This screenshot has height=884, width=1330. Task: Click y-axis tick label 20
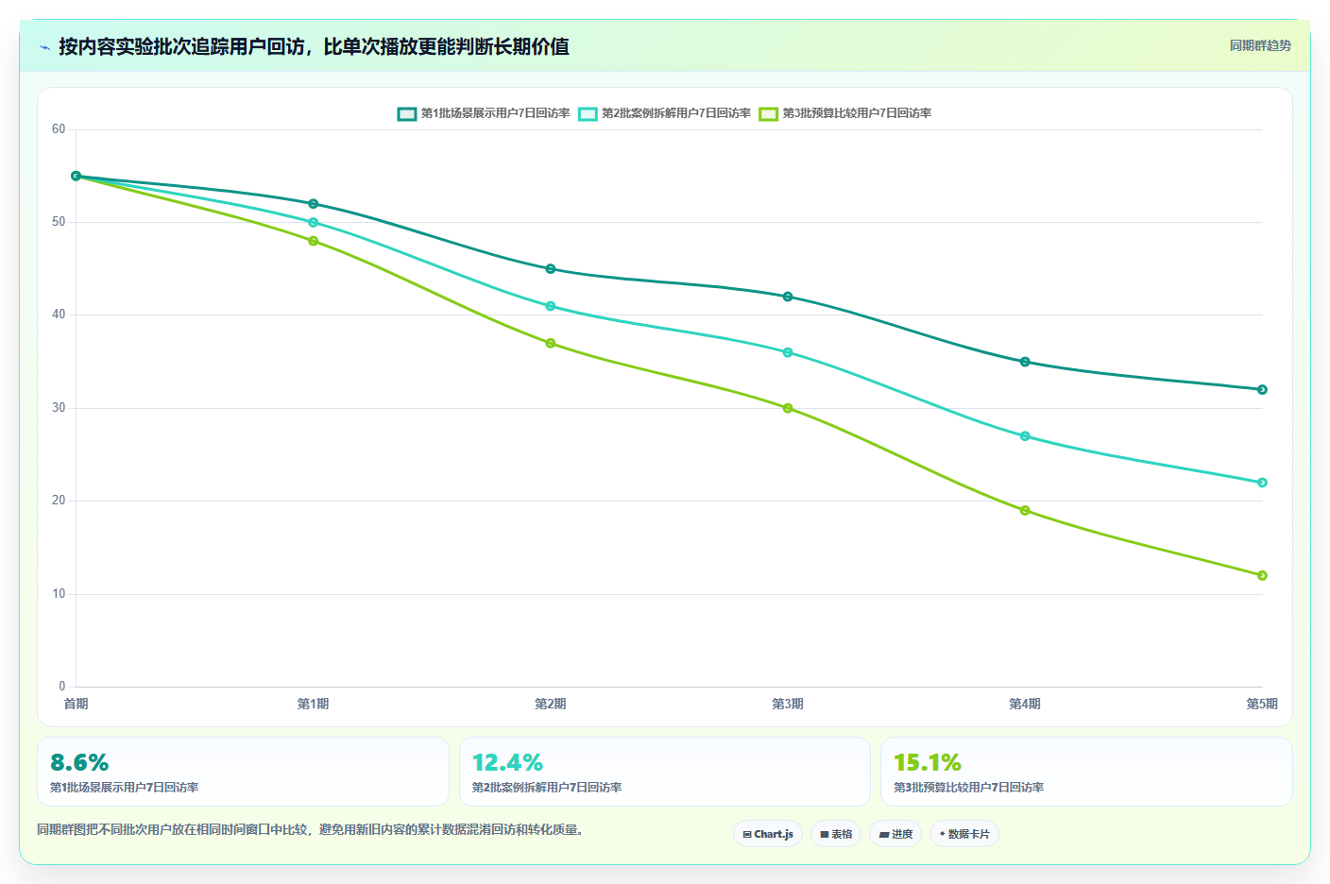(59, 501)
